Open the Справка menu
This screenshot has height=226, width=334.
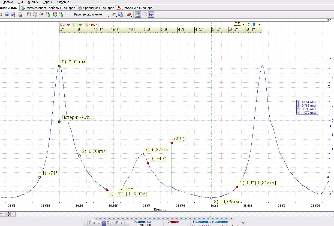(63, 2)
